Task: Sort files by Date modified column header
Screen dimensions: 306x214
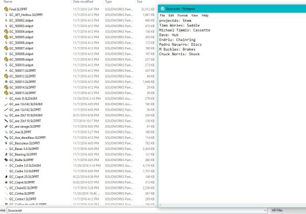Action: click(83, 2)
